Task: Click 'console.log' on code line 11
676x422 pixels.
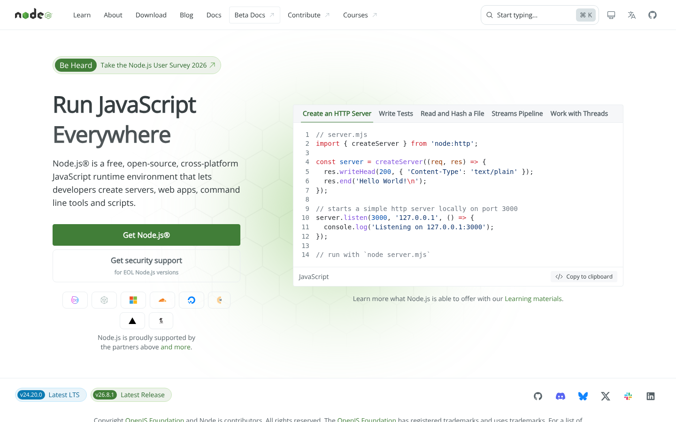Action: click(x=346, y=227)
